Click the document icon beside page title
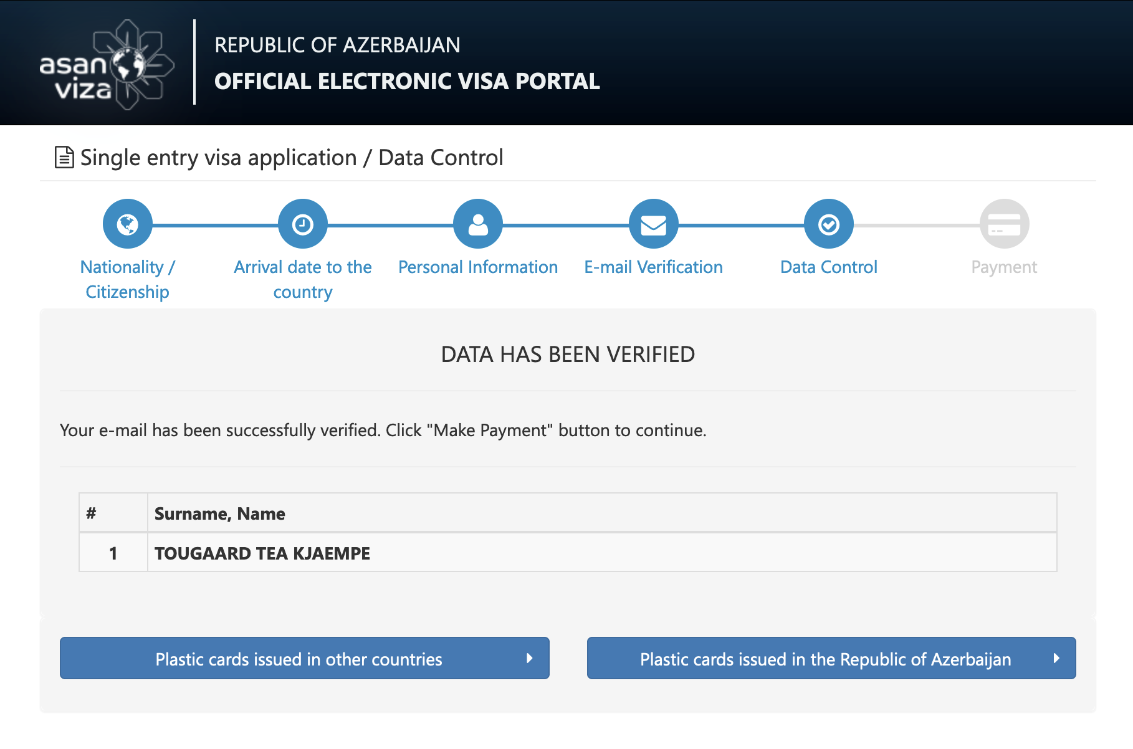 click(64, 158)
